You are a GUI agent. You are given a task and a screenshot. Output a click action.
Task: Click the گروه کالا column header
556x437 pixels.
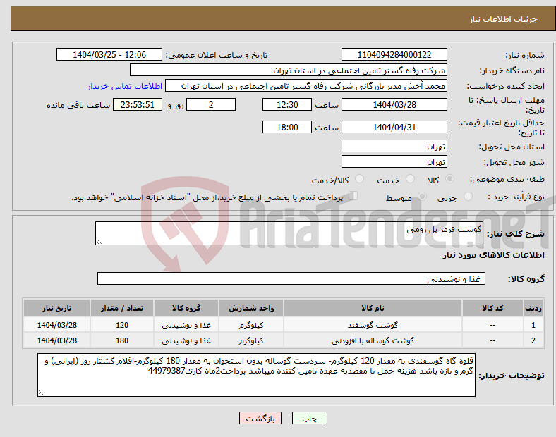point(186,308)
